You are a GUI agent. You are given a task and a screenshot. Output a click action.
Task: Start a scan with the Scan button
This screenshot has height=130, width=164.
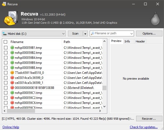(75, 33)
